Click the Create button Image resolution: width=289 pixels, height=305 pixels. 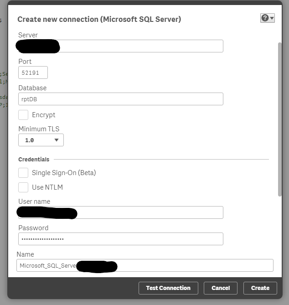[260, 288]
